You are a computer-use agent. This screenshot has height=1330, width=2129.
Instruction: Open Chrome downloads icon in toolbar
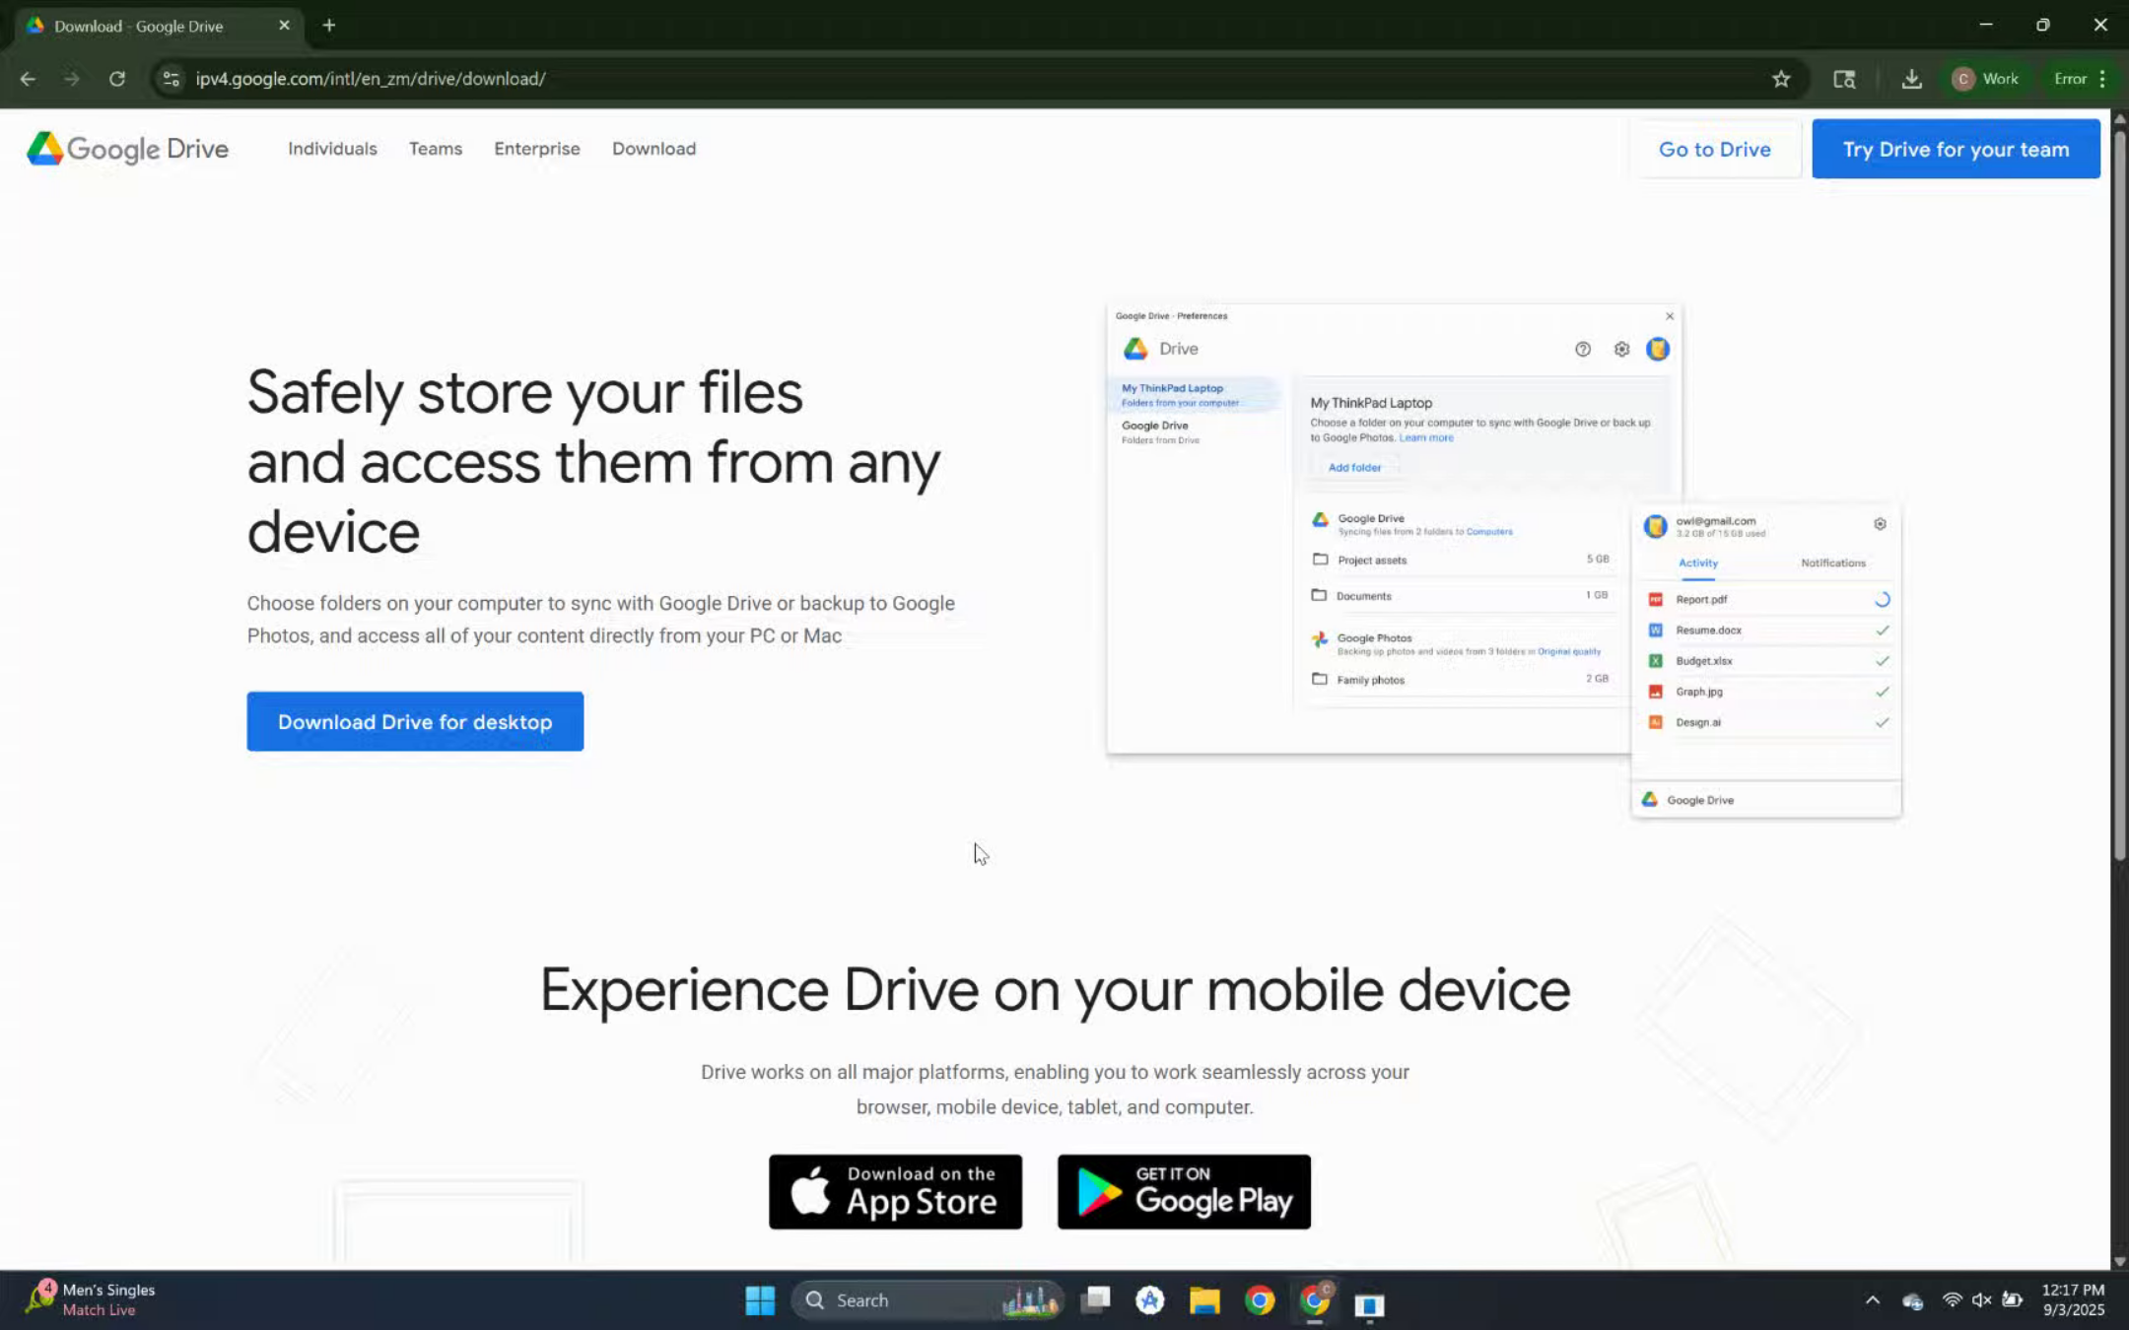[x=1911, y=79]
